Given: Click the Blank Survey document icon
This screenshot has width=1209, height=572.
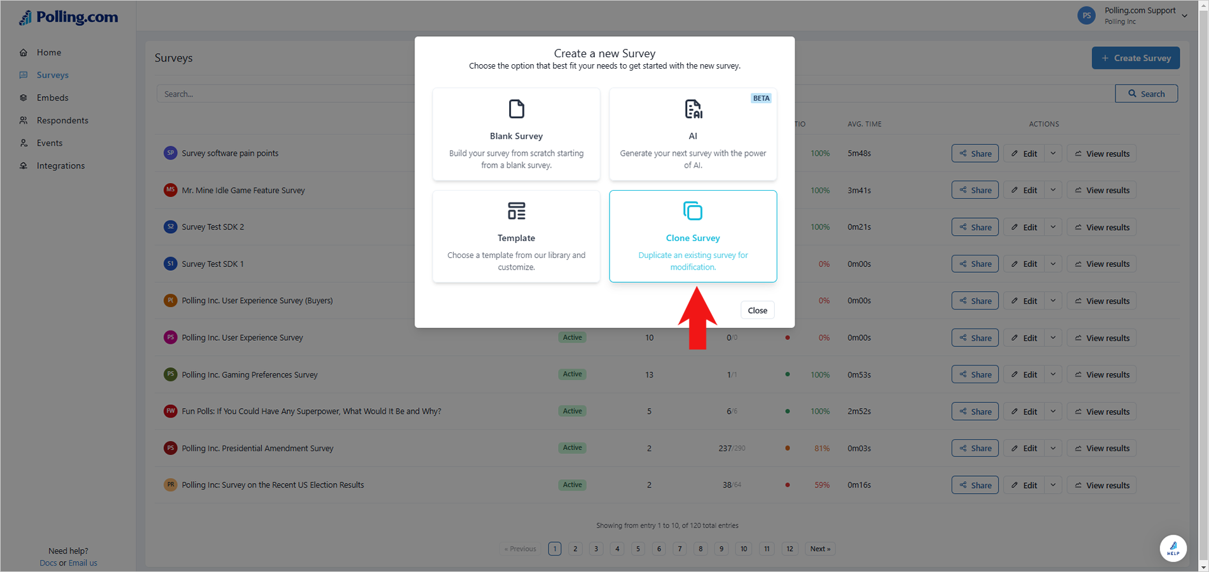Looking at the screenshot, I should click(516, 109).
